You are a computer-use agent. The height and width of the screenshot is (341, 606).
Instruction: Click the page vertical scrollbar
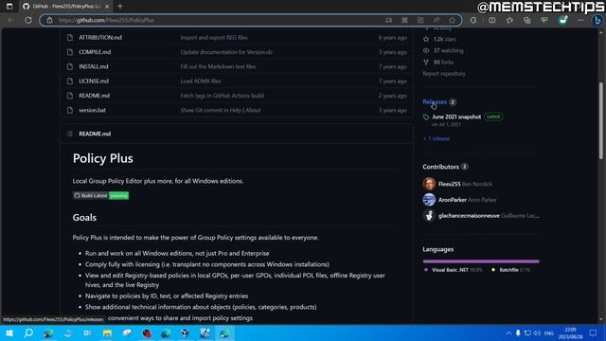tap(601, 120)
